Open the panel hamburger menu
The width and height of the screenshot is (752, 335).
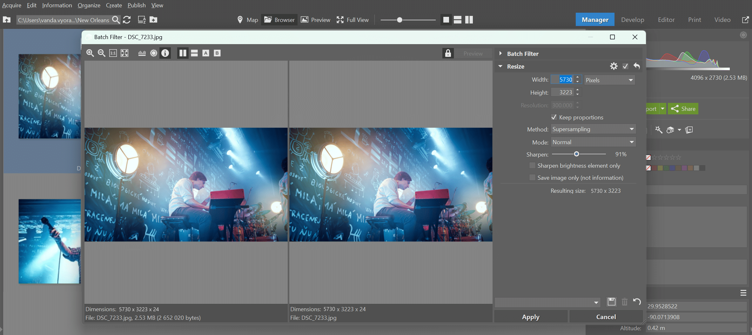click(x=743, y=293)
